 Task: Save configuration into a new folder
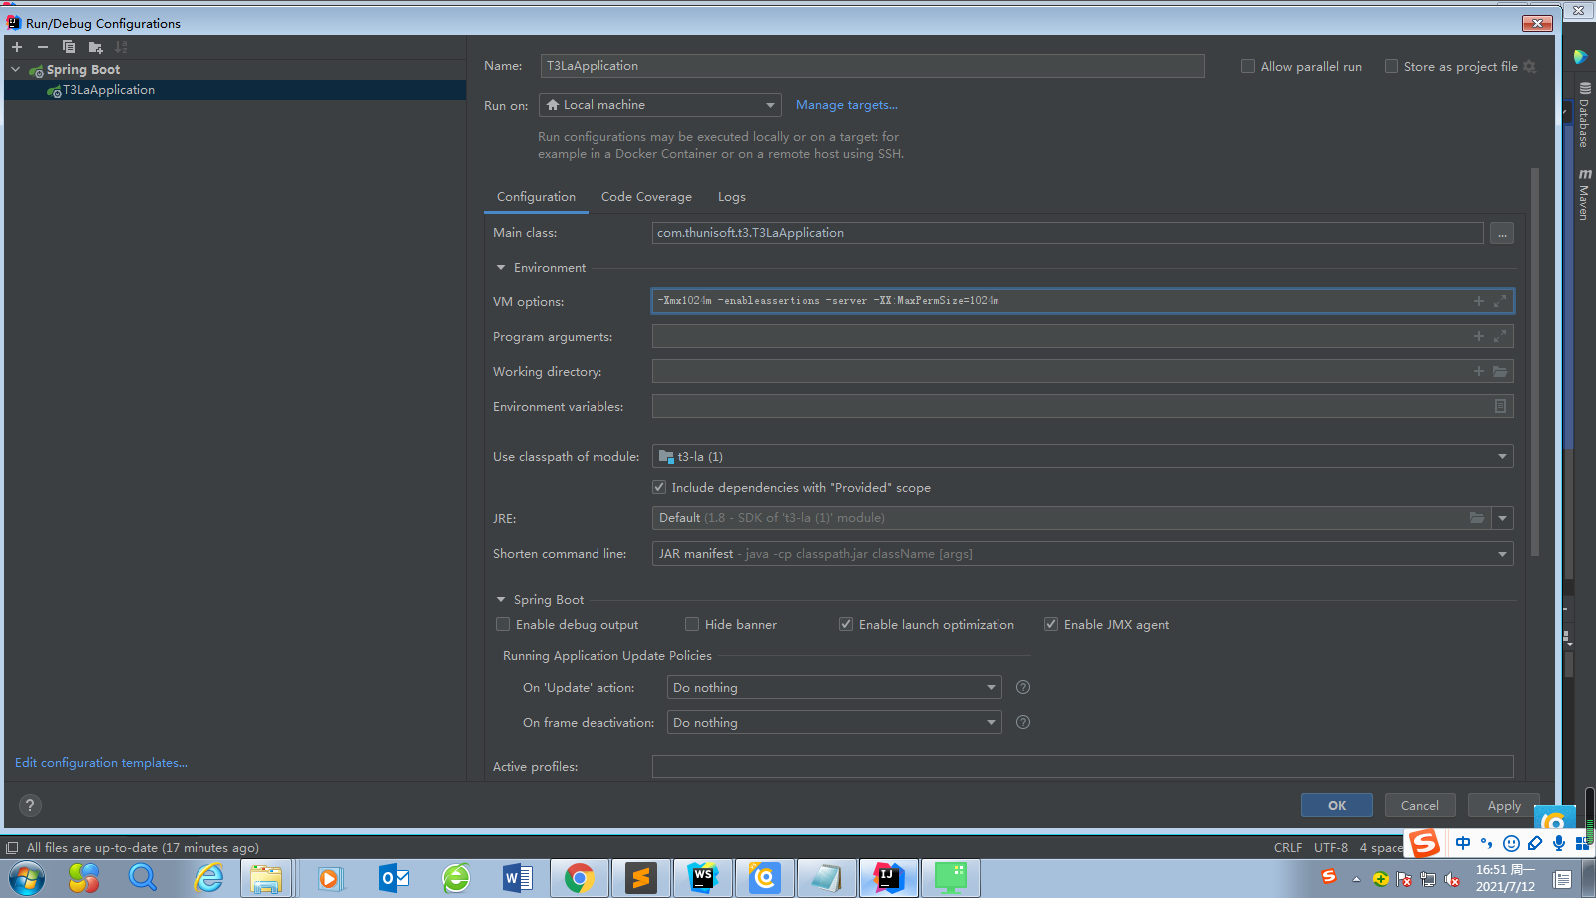pyautogui.click(x=95, y=47)
